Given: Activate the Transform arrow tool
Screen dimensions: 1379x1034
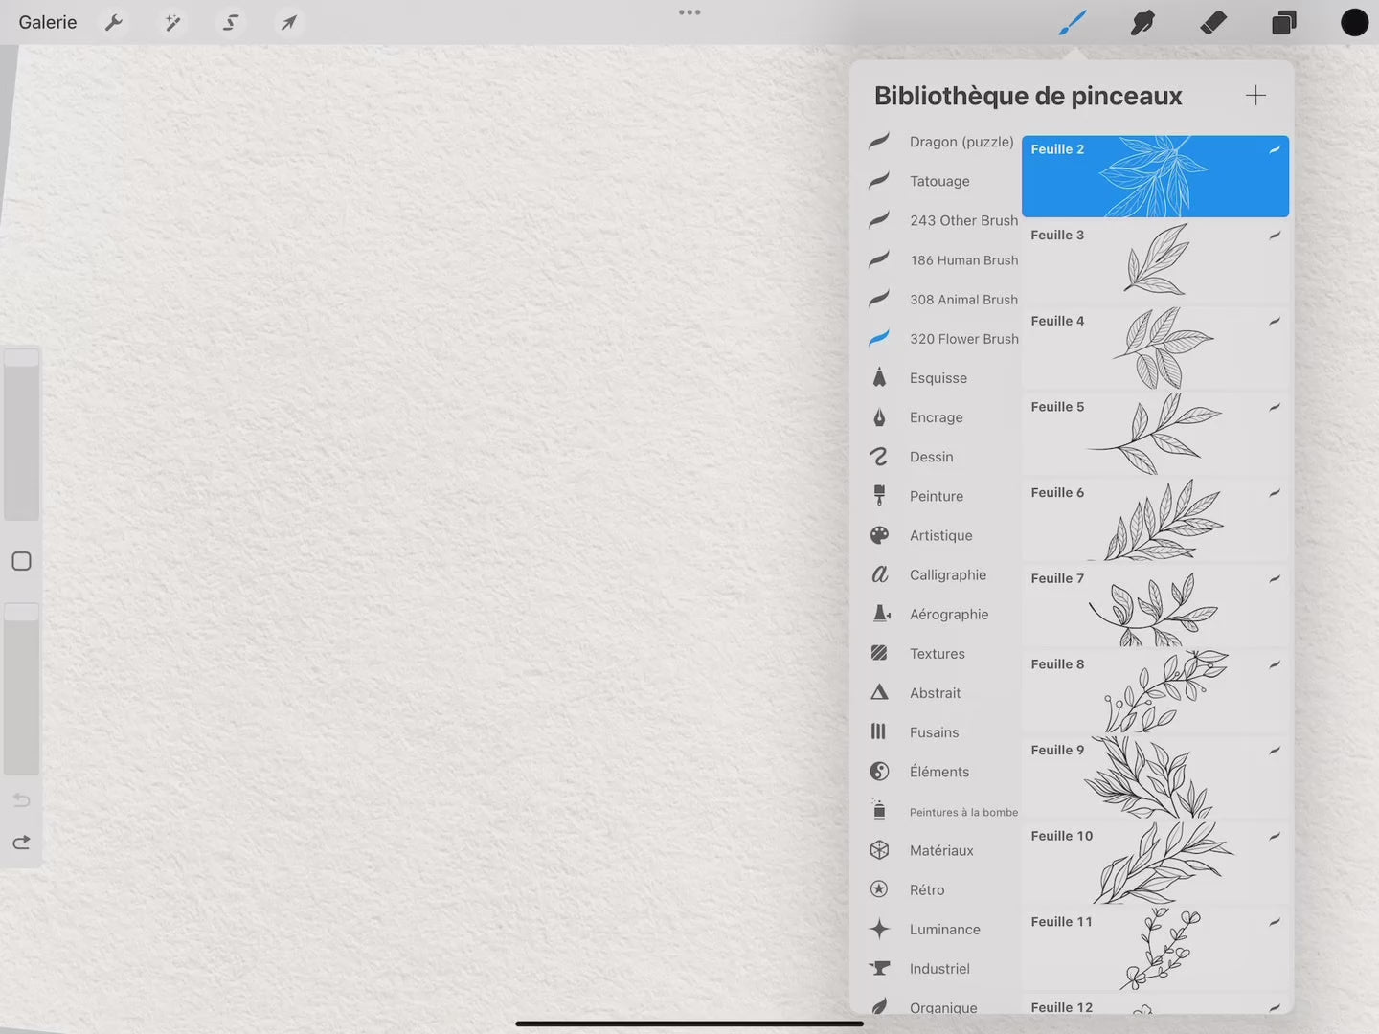Looking at the screenshot, I should (x=288, y=22).
